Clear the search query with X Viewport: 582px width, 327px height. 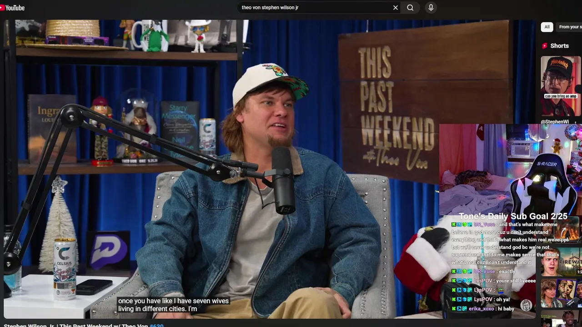396,8
